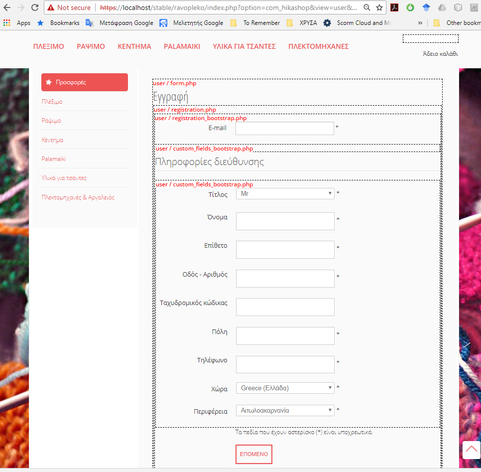
Task: Open the zoom magnifier in address bar
Action: (366, 7)
